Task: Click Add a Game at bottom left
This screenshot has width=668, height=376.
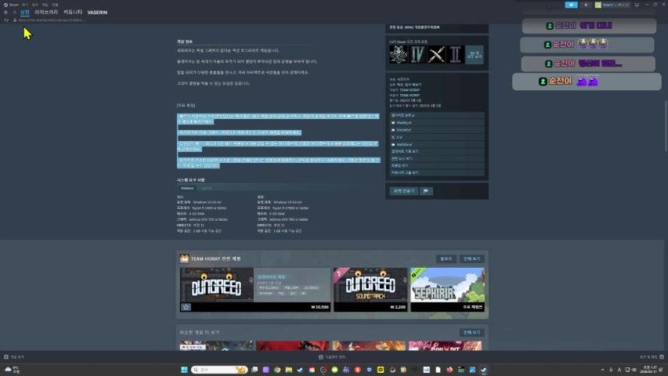Action: (x=14, y=357)
